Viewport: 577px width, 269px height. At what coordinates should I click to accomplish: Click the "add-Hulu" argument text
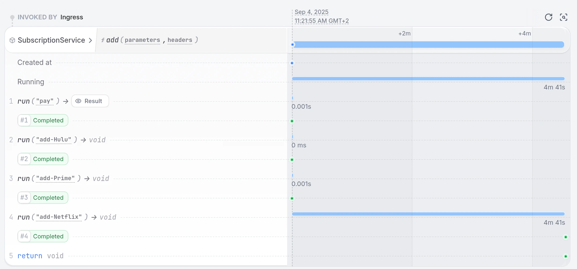click(54, 140)
